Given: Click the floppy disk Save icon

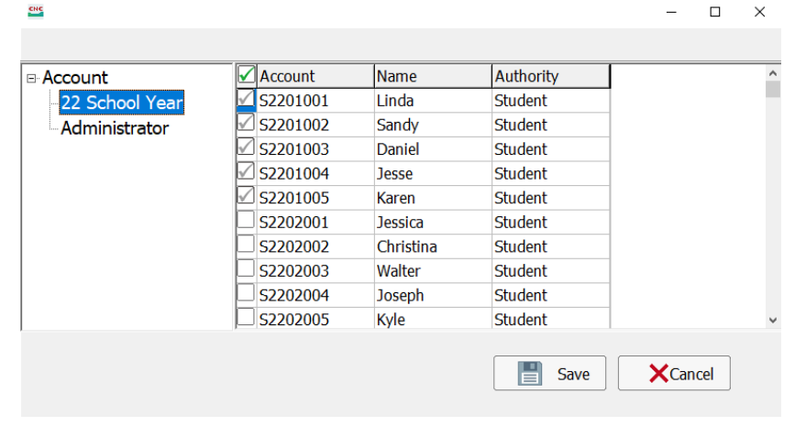Looking at the screenshot, I should coord(529,373).
